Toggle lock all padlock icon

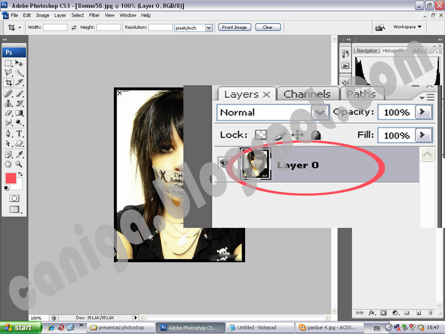tap(315, 135)
